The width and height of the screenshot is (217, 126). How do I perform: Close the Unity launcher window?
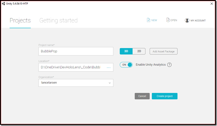[x=211, y=4]
